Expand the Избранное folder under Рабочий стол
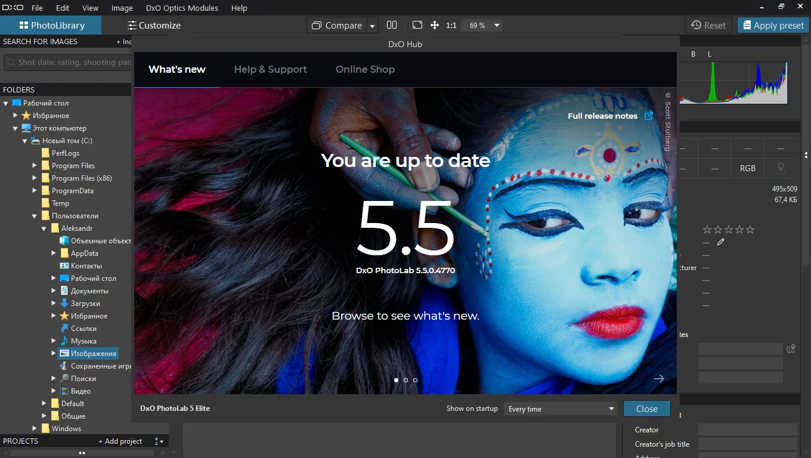Image resolution: width=811 pixels, height=458 pixels. (x=16, y=116)
